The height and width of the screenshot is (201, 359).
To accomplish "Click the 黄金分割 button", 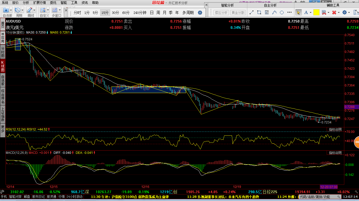I will pyautogui.click(x=238, y=13).
